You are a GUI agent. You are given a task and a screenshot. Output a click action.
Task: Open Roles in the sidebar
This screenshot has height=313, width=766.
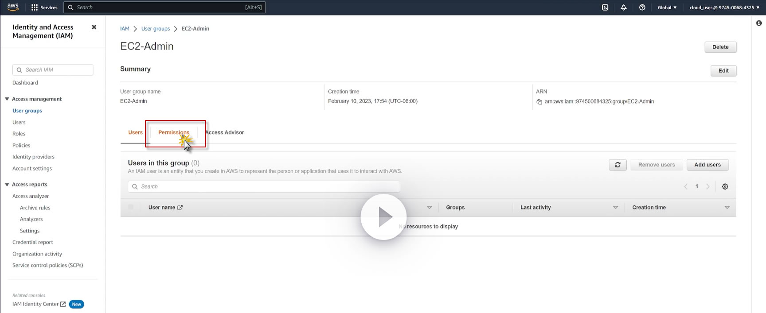[19, 134]
